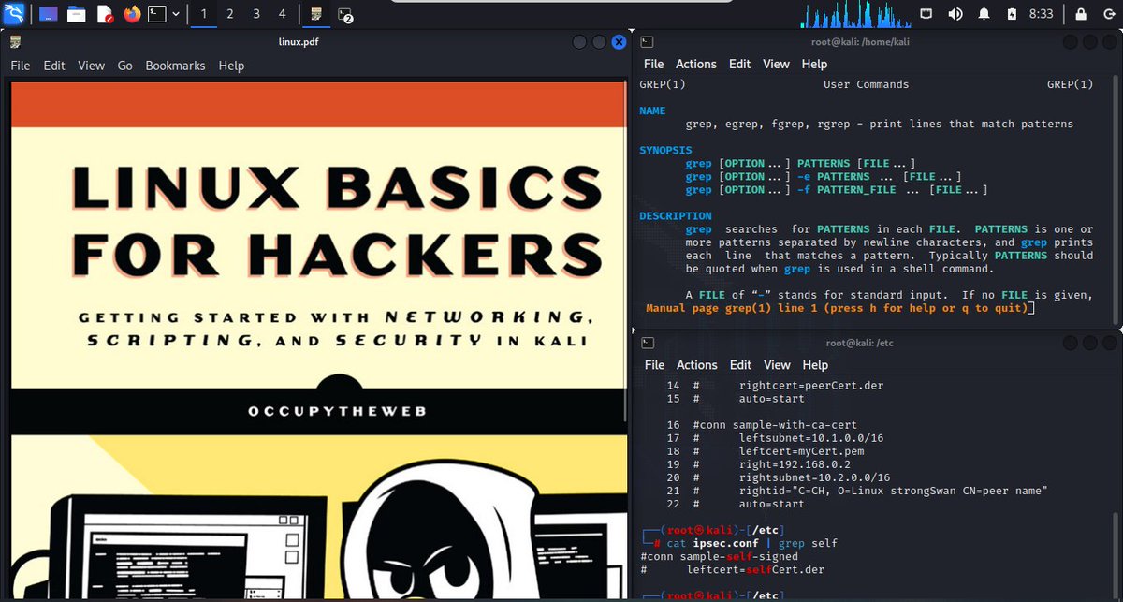Click /etc terminal title bar icon

(647, 343)
